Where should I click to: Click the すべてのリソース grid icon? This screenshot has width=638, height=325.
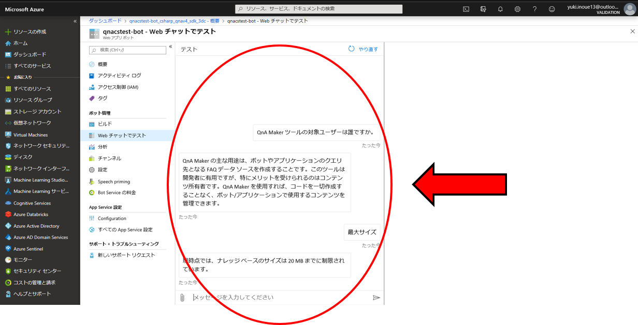[8, 89]
